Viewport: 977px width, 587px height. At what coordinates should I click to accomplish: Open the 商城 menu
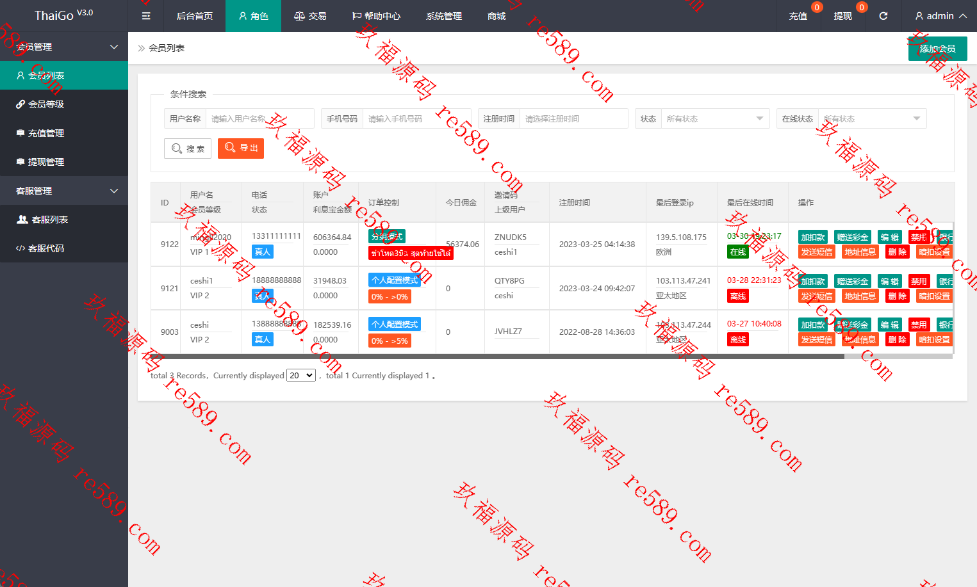[497, 16]
